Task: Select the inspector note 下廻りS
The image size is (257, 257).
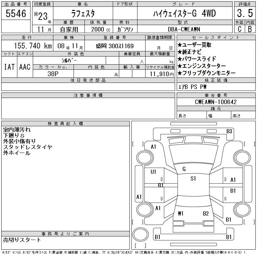Action: 13,135
